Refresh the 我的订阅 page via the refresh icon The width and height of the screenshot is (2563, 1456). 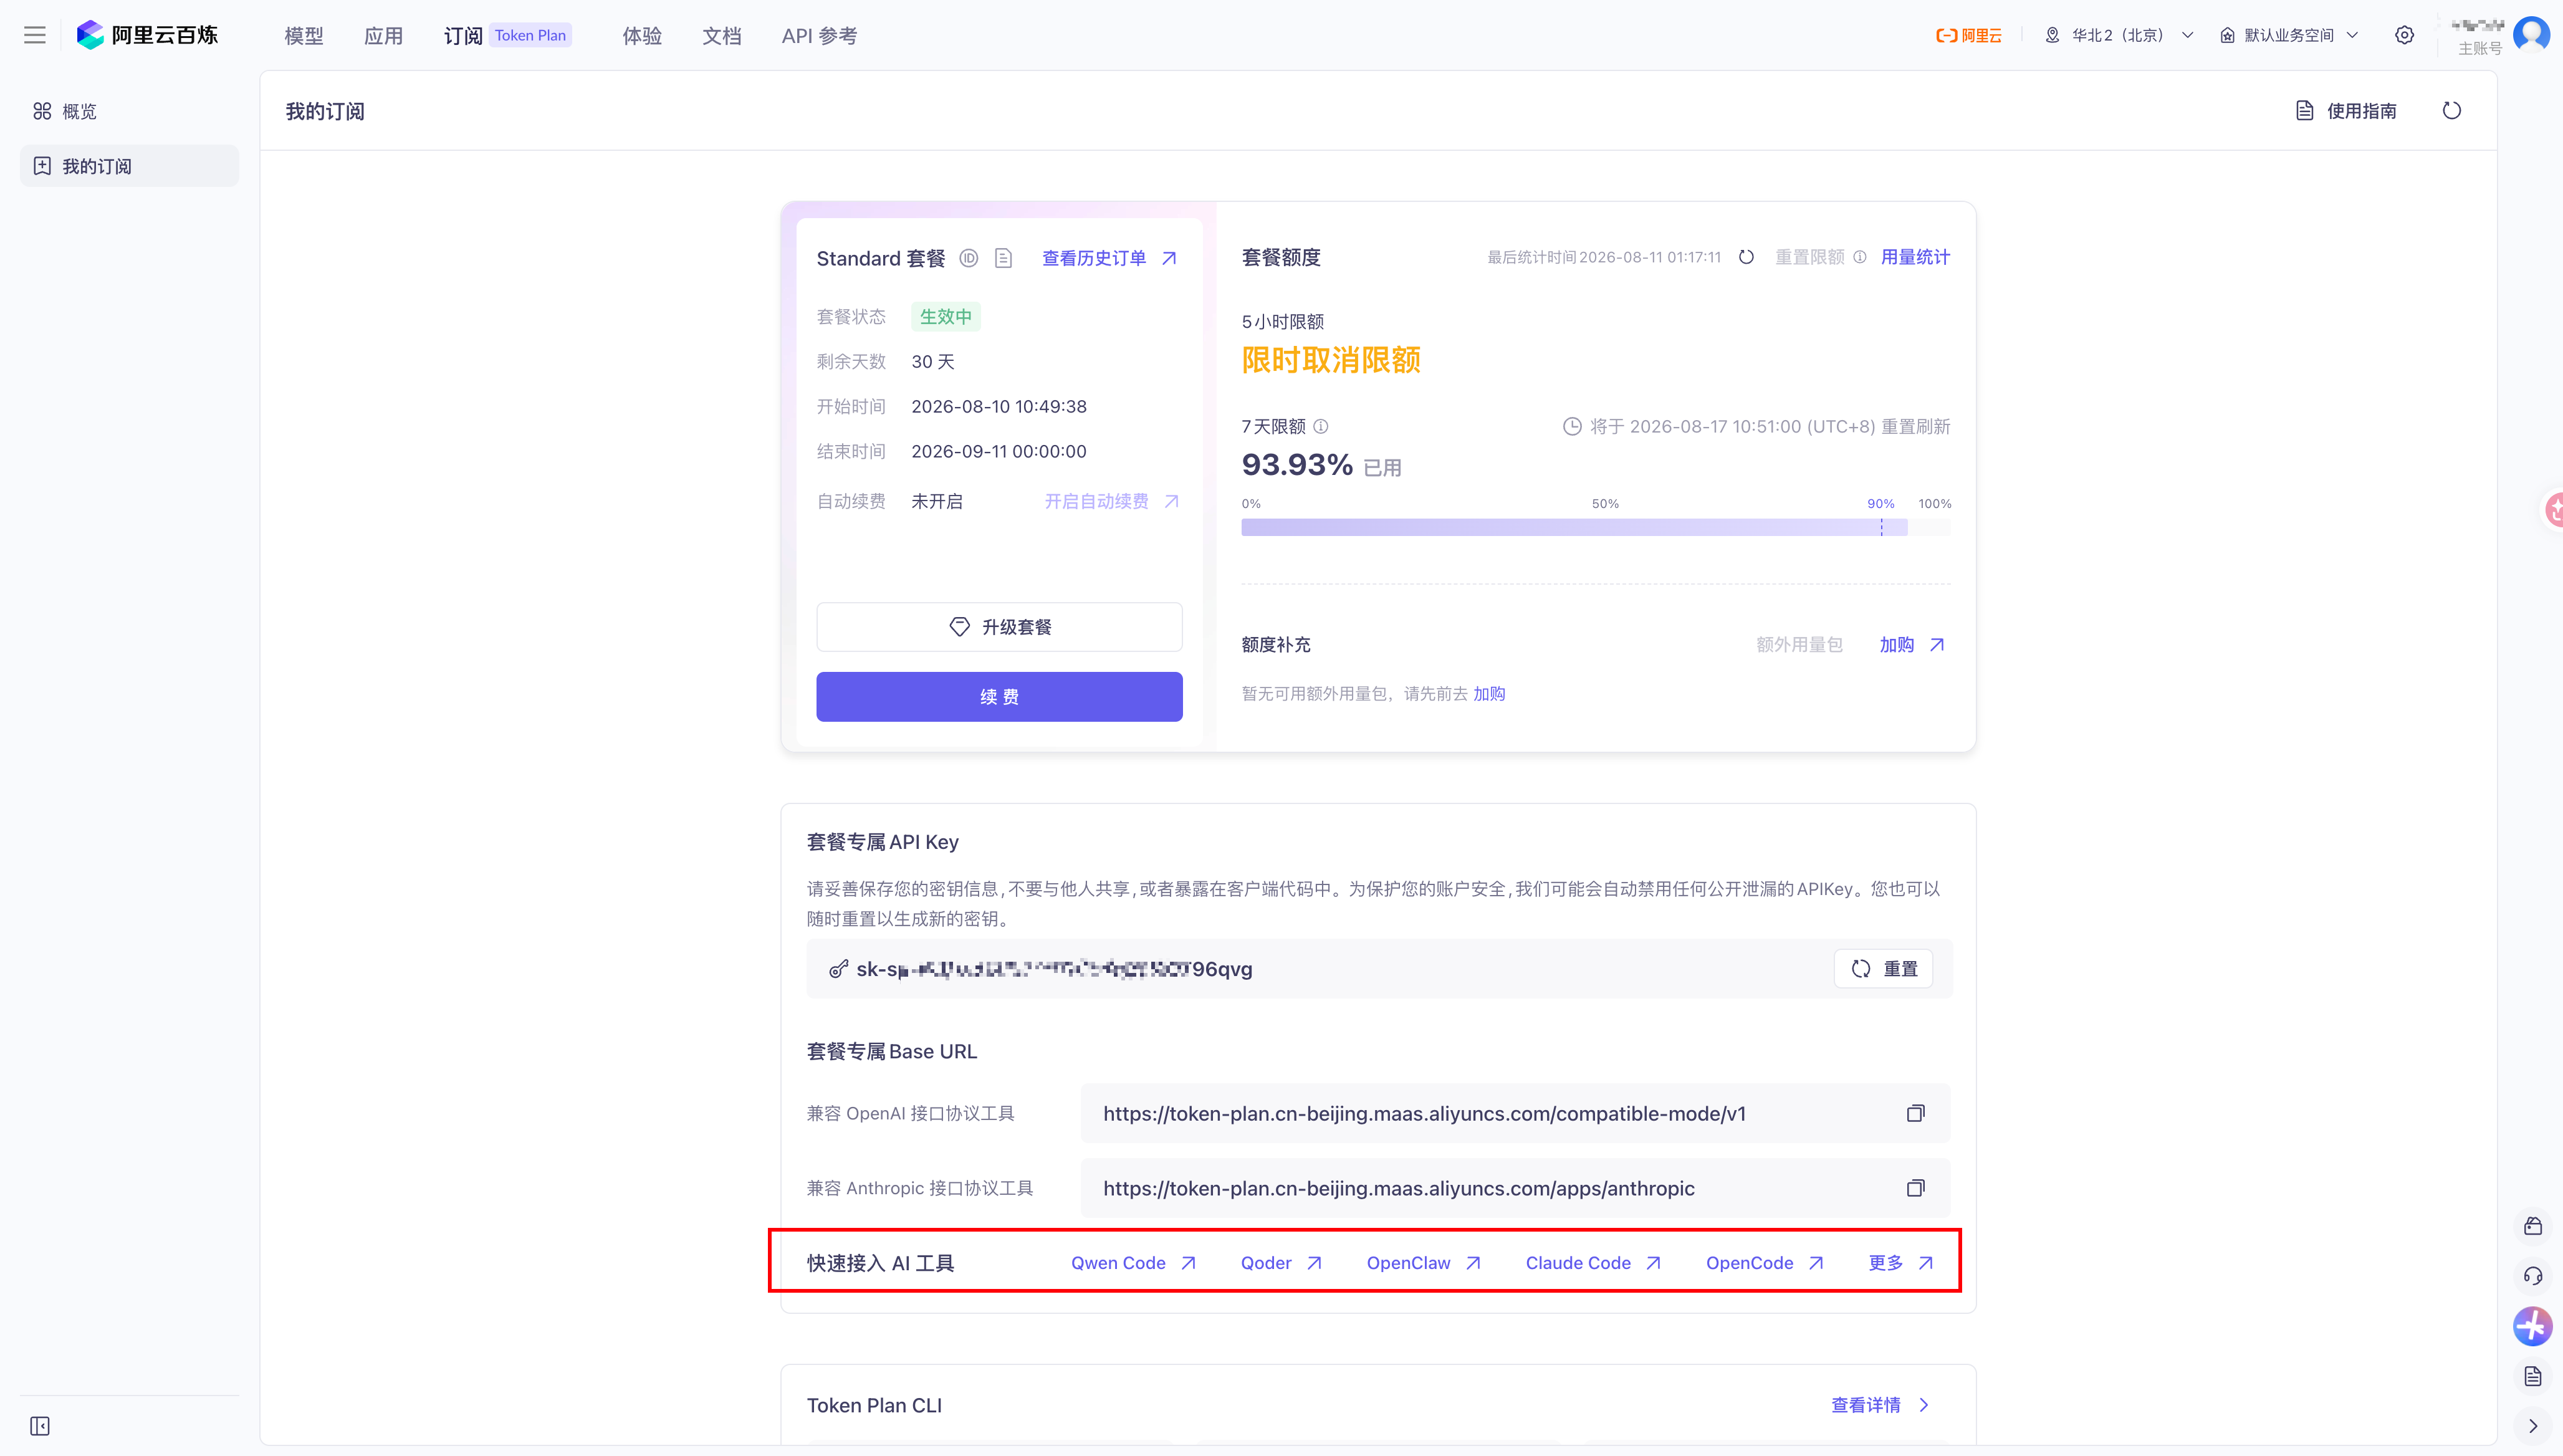click(2451, 110)
